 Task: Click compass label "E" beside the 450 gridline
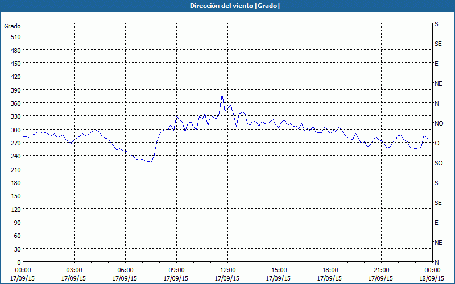click(436, 64)
